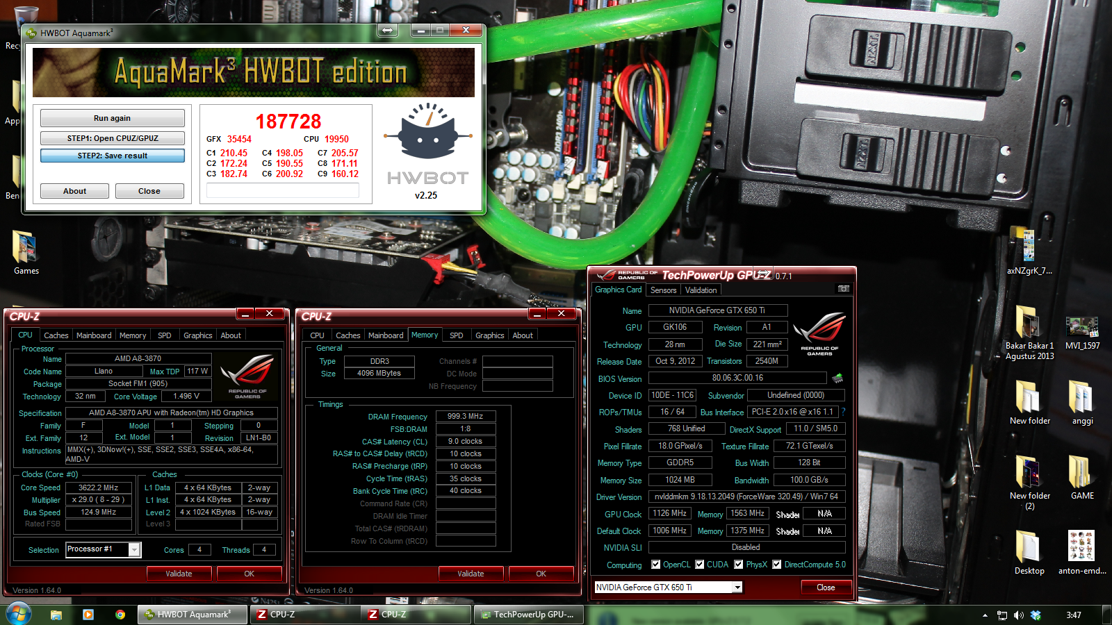Switch to TechPowerUp GPU-Z taskbar item
The height and width of the screenshot is (625, 1112).
point(529,615)
